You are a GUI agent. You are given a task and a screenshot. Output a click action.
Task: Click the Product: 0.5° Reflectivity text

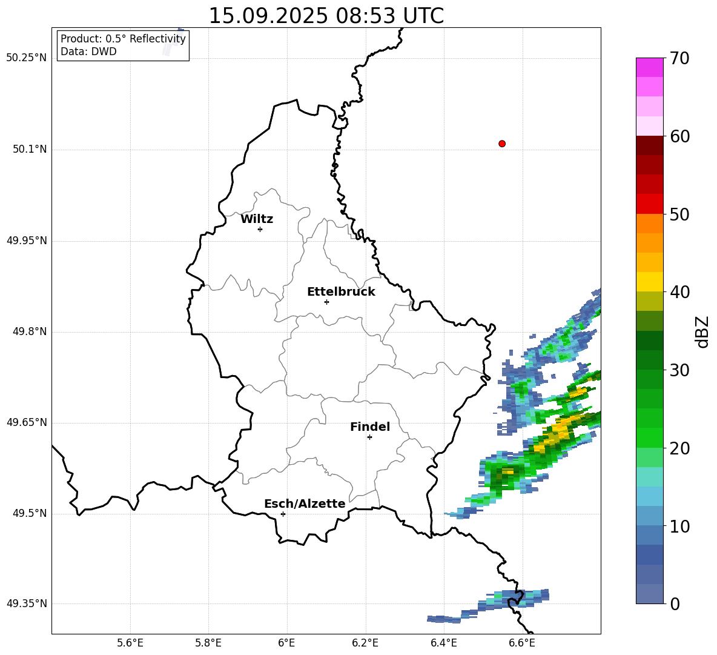123,38
